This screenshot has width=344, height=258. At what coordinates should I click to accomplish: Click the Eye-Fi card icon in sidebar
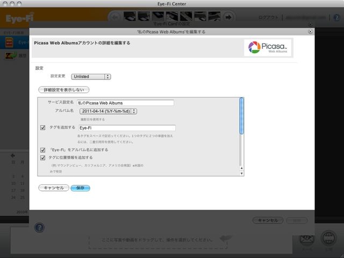pos(9,42)
